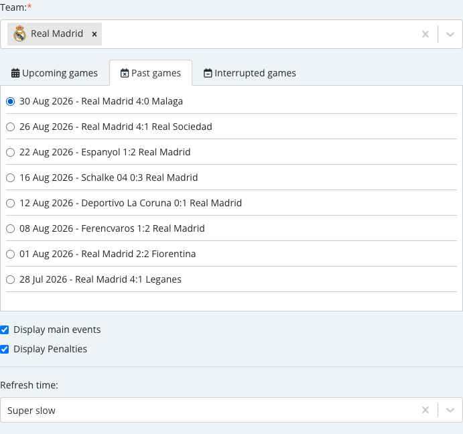Click the 08 Aug 2026 Ferencvaros text
Screen dimensions: 463x434
pos(112,228)
